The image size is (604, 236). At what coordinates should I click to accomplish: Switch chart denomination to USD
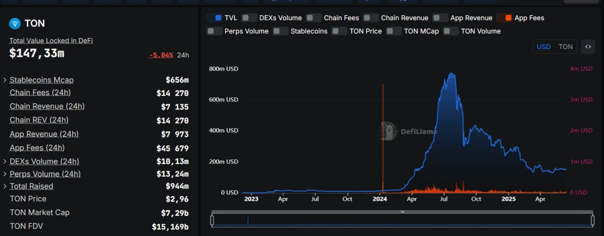pos(544,47)
